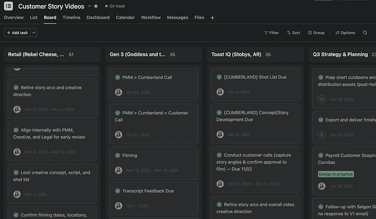Image resolution: width=376 pixels, height=219 pixels.
Task: Toggle completion of Refine story arcs and overall video
Action: (219, 205)
